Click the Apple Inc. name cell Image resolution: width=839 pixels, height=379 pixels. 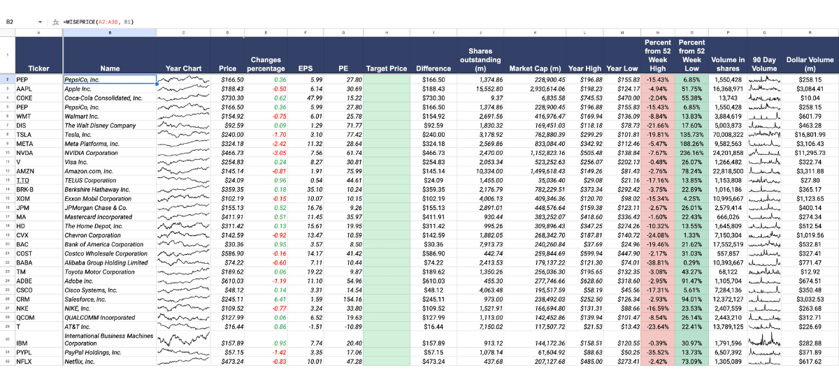point(109,89)
